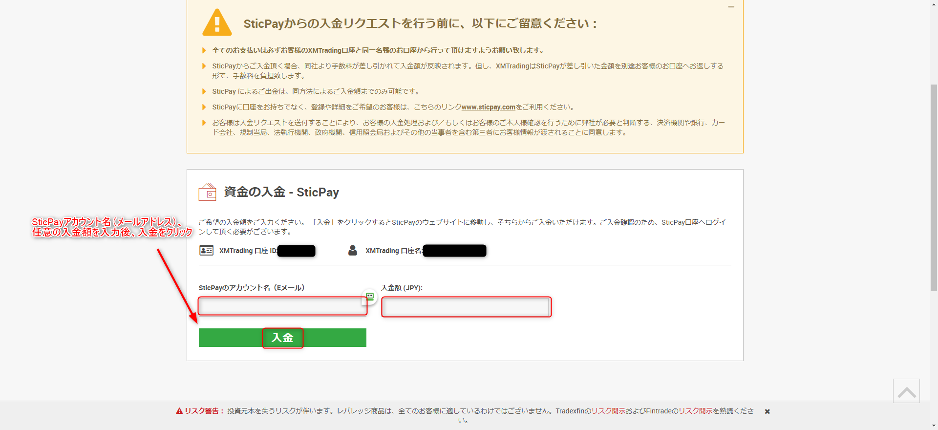Click the scrollbar down arrow
Screen dimensions: 938x430
click(x=934, y=426)
